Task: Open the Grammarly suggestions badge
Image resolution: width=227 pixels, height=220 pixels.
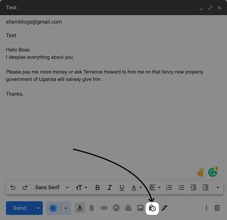Action: tap(213, 172)
